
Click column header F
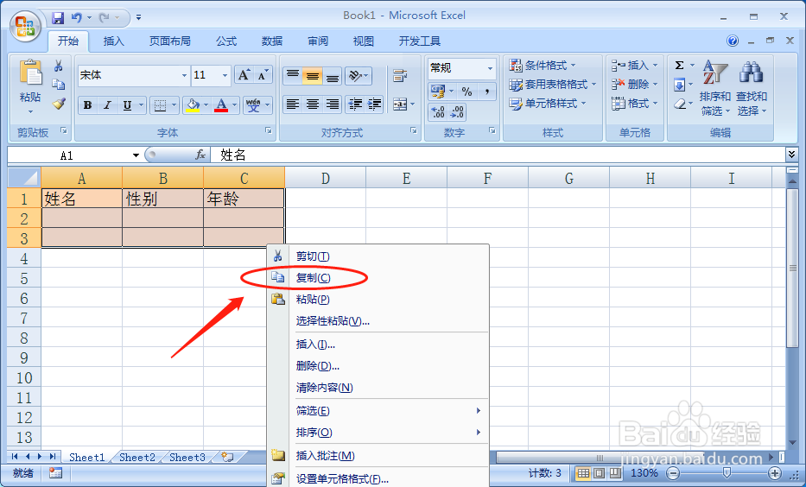(487, 178)
